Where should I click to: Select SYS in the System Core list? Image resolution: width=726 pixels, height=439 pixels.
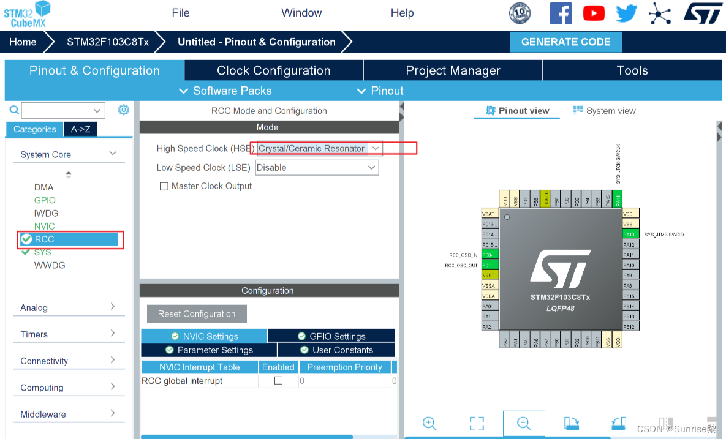(43, 252)
